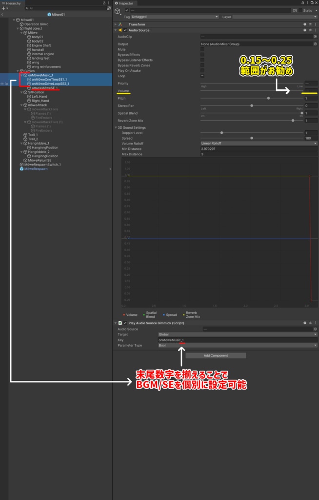Click the Min Distance value field
This screenshot has height=500, width=319.
coord(259,149)
